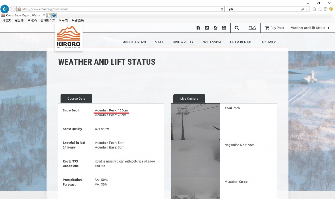
Task: Click the 'Wet snow' quality value
Action: (x=102, y=129)
